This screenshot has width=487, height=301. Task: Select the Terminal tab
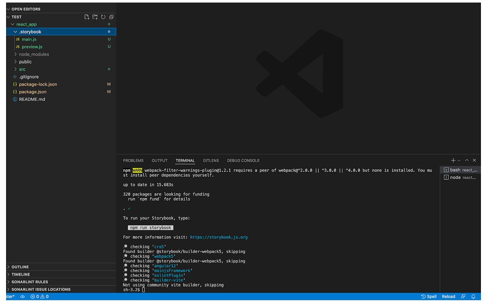tap(185, 161)
